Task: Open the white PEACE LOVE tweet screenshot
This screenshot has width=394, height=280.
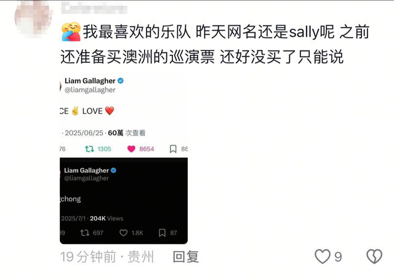Action: [x=124, y=115]
